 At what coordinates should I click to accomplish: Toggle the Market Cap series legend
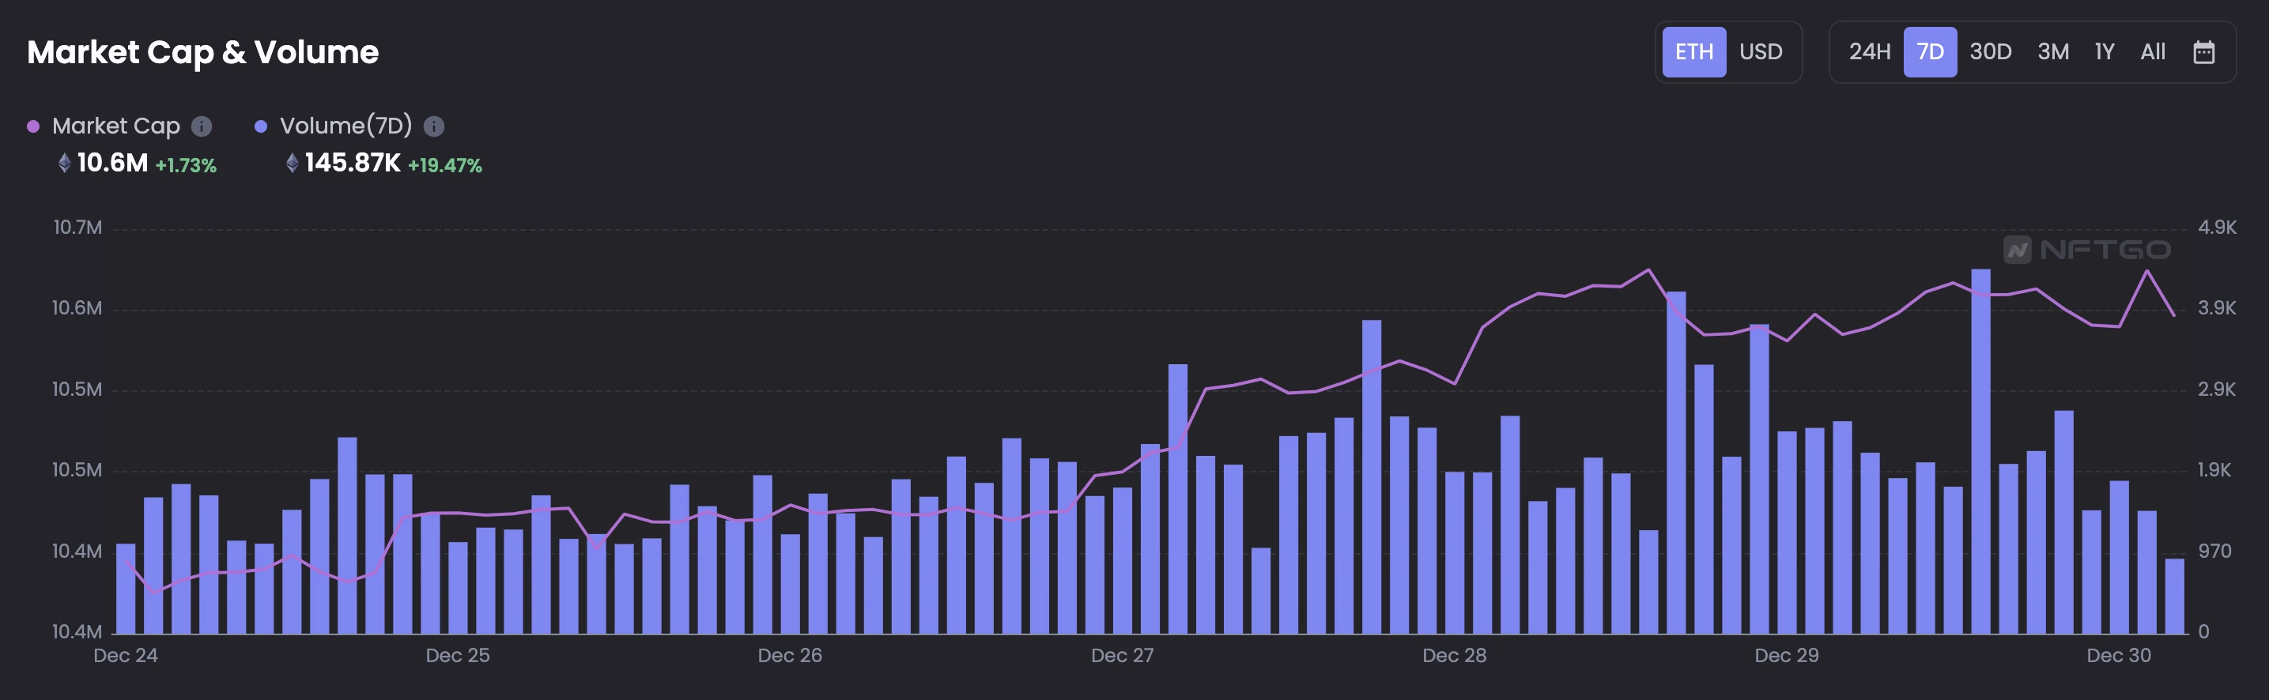click(115, 126)
